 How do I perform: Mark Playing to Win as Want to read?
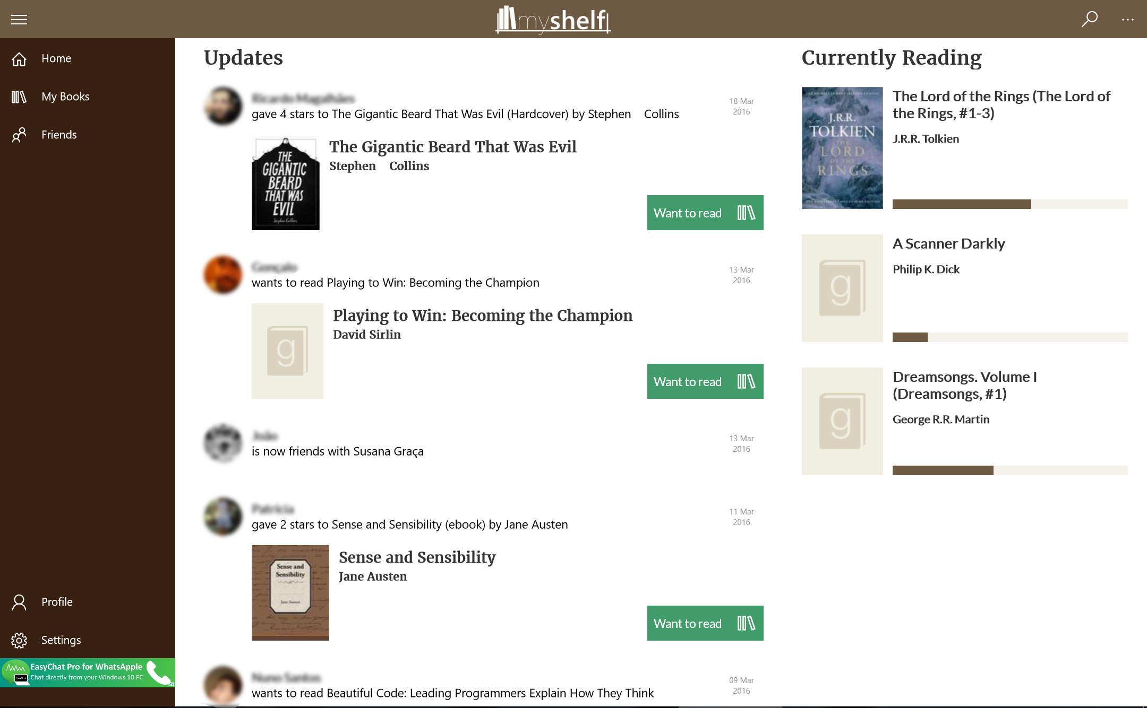click(705, 381)
